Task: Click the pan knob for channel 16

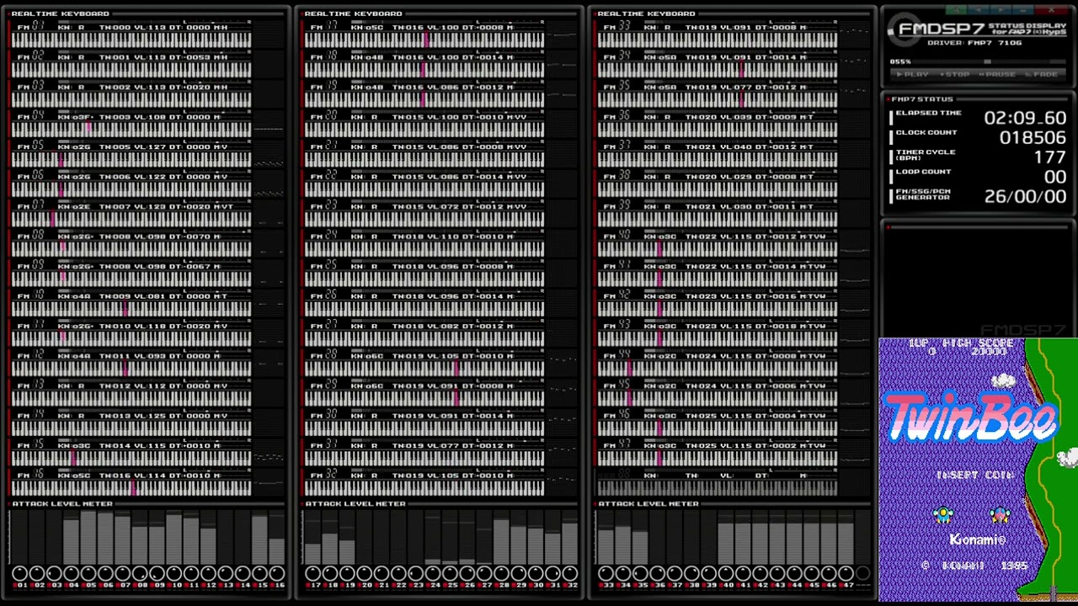Action: pos(276,573)
